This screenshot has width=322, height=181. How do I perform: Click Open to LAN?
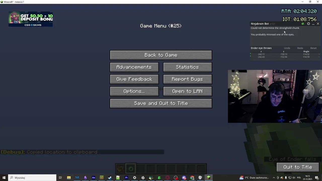188,91
